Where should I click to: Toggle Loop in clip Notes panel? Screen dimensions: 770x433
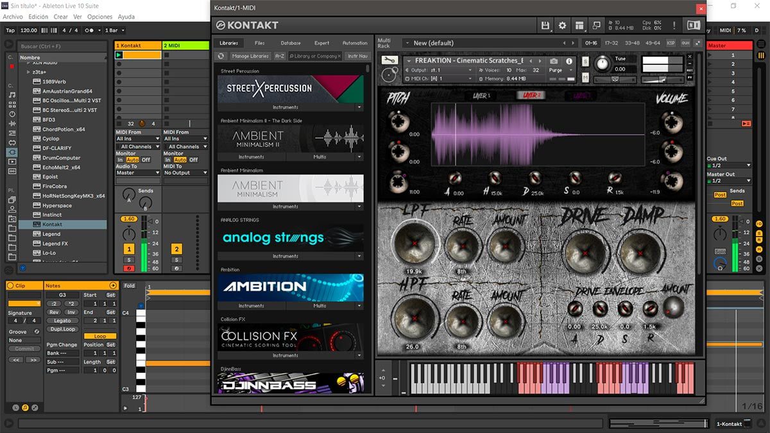click(x=100, y=336)
